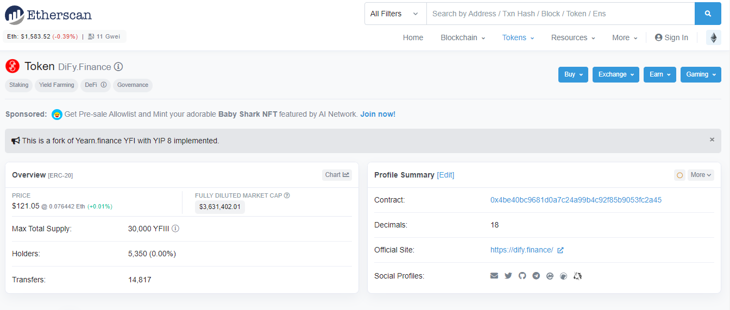Click the info icon in DeFi tag

pos(103,85)
